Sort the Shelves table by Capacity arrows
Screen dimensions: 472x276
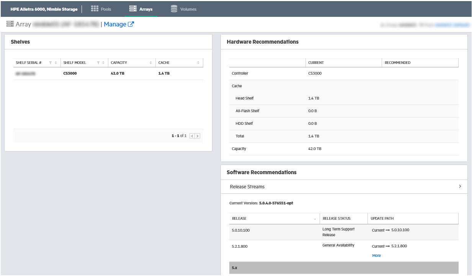[x=151, y=63]
